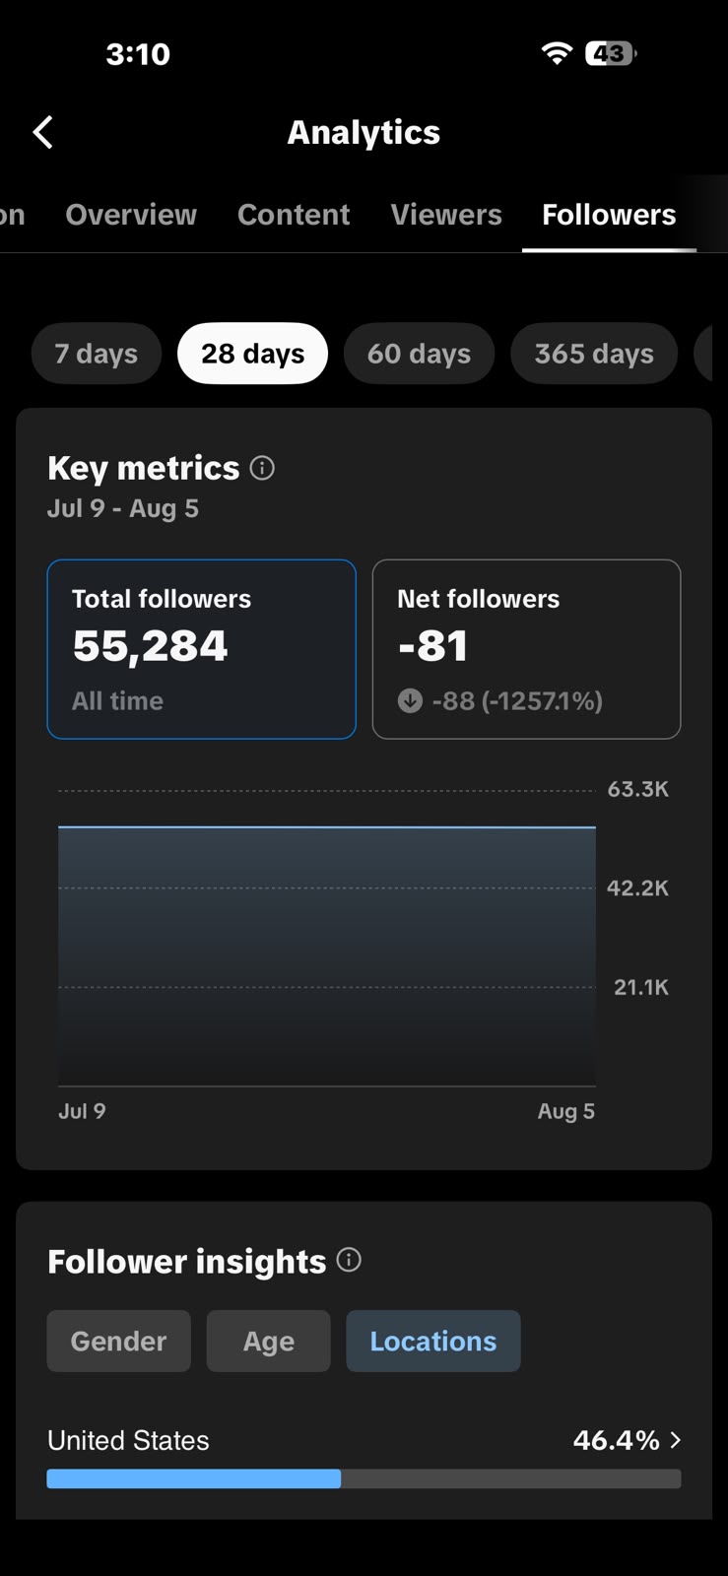Select the Net followers card

(527, 649)
